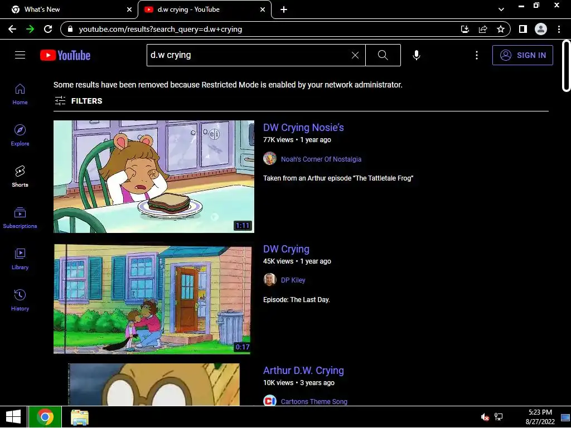Click the SIGN IN button
571x428 pixels.
522,55
